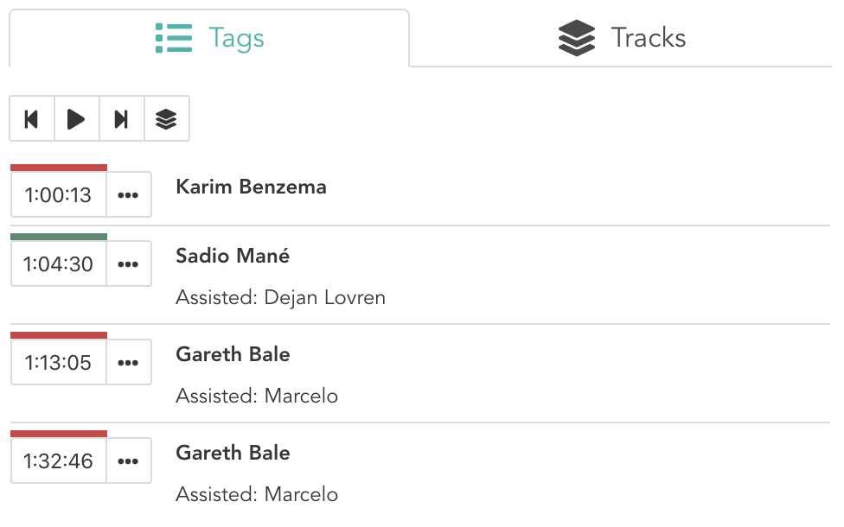Click the green color bar above 1:04:30
This screenshot has width=844, height=527.
click(59, 236)
